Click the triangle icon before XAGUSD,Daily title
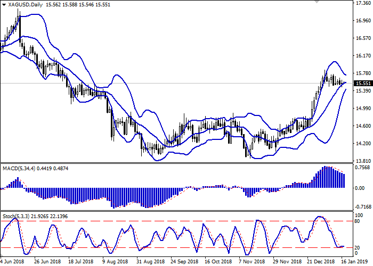The height and width of the screenshot is (266, 373). point(3,4)
